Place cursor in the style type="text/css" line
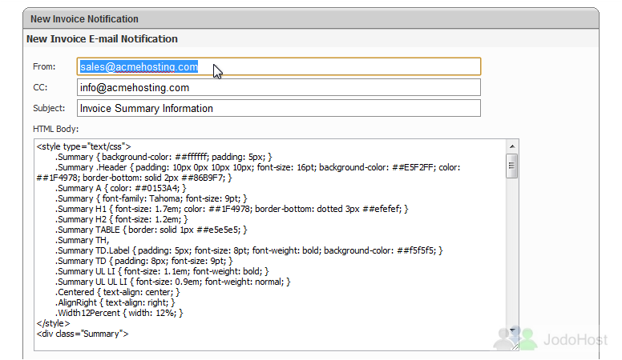 point(83,146)
